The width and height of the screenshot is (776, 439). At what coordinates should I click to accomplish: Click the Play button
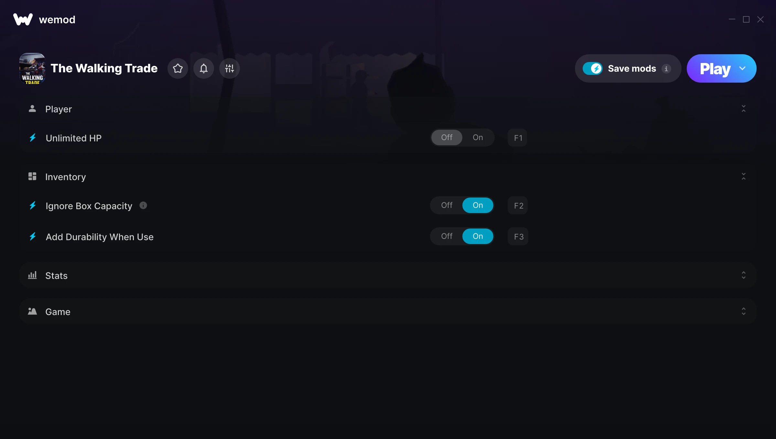pyautogui.click(x=715, y=68)
